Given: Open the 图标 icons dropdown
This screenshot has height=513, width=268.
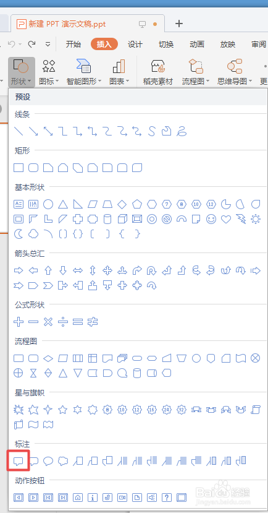Looking at the screenshot, I should tap(49, 72).
